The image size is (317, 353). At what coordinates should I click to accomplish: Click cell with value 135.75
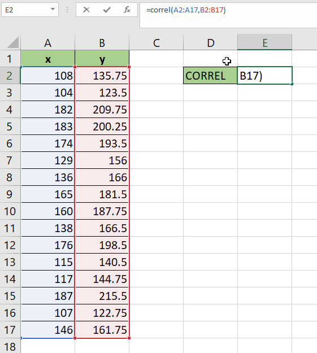[x=102, y=76]
